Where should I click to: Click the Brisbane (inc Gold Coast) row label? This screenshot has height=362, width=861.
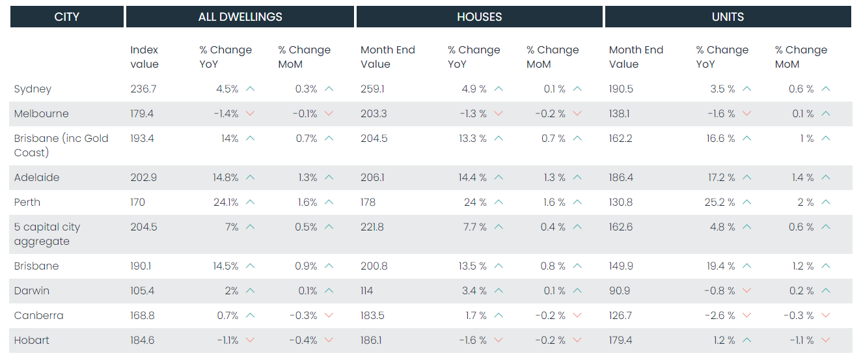click(x=61, y=145)
